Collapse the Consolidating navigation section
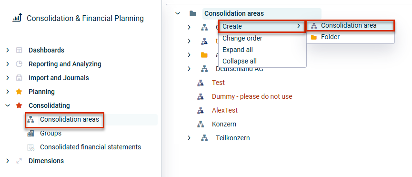Screen dimensions: 412x177 pyautogui.click(x=8, y=105)
